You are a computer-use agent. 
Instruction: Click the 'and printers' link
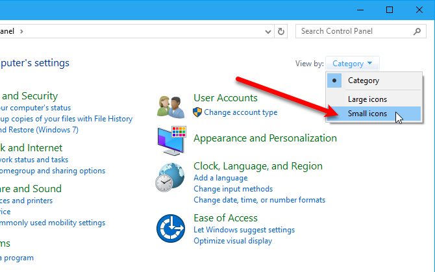(26, 201)
